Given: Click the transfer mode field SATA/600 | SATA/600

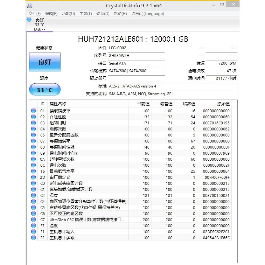Looking at the screenshot, I should click(x=136, y=71).
